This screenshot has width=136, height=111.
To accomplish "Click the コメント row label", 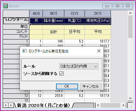I will pyautogui.click(x=16, y=32).
